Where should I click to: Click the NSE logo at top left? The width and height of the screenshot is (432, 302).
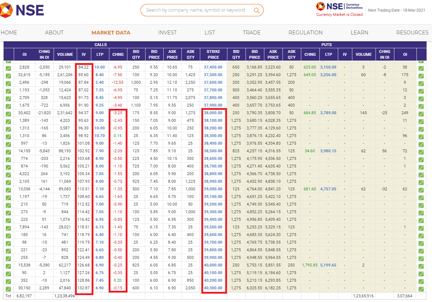click(22, 10)
